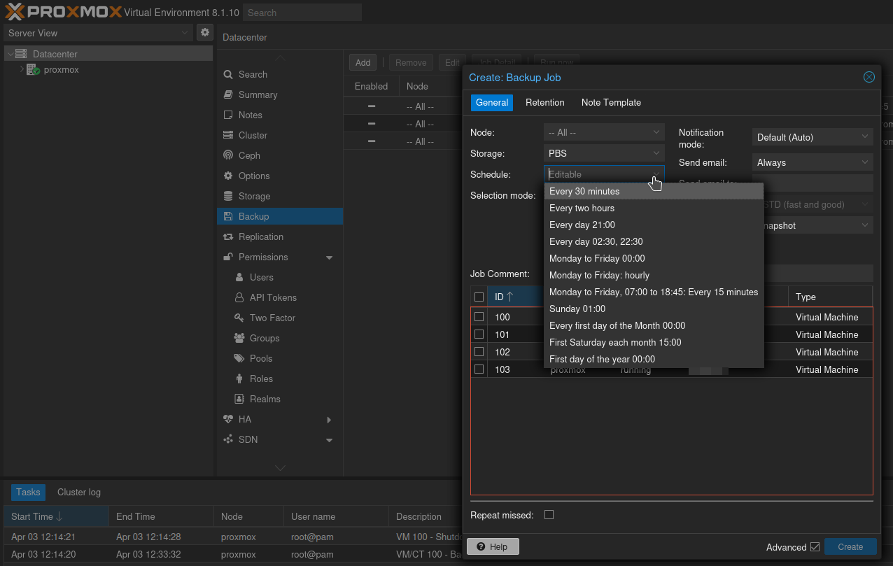Switch to the Retention tab

click(x=545, y=103)
